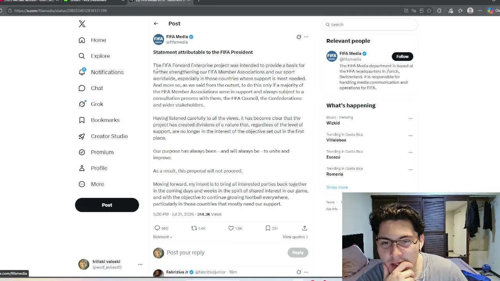Click the @fifamedia handle on the post
Image resolution: width=500 pixels, height=281 pixels.
point(177,42)
